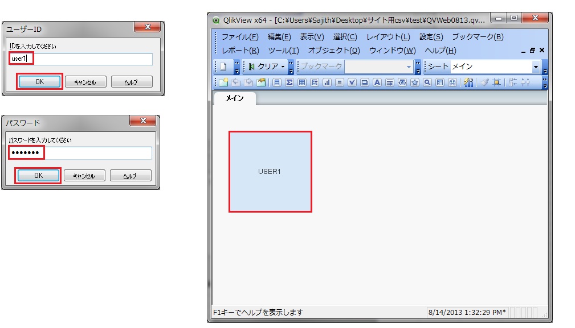Create a Slider/Calendar object icon
The height and width of the screenshot is (328, 575).
point(402,82)
